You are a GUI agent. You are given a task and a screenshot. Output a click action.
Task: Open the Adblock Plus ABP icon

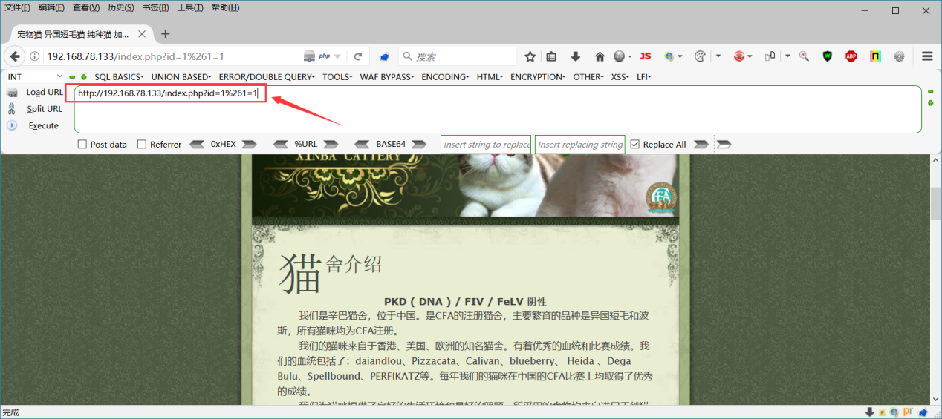pyautogui.click(x=851, y=56)
